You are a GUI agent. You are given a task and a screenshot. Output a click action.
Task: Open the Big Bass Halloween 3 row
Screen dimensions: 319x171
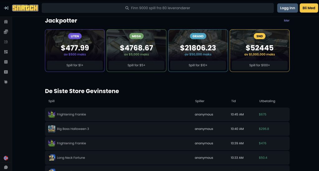tap(73, 129)
